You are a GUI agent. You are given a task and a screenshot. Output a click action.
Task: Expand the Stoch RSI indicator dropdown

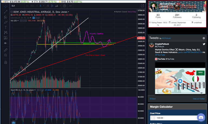tap(35, 90)
